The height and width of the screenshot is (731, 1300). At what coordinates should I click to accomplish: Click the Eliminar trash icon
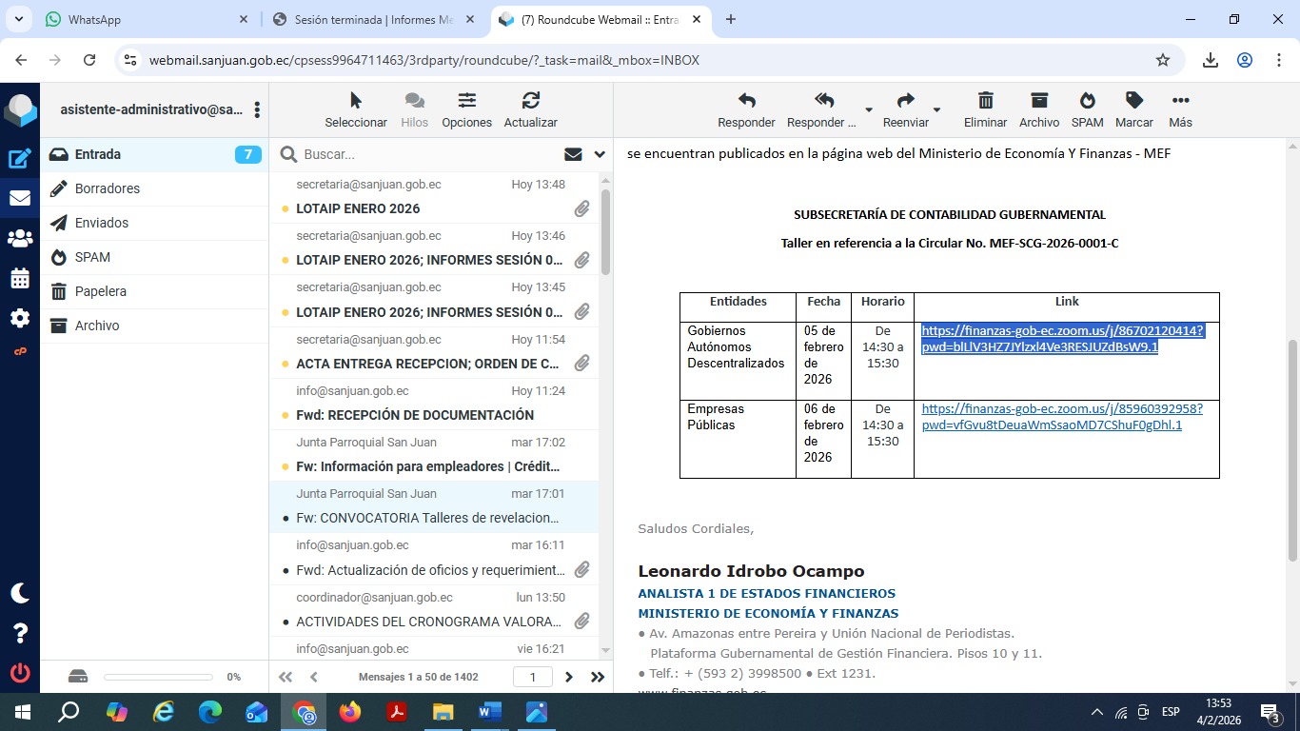[985, 109]
